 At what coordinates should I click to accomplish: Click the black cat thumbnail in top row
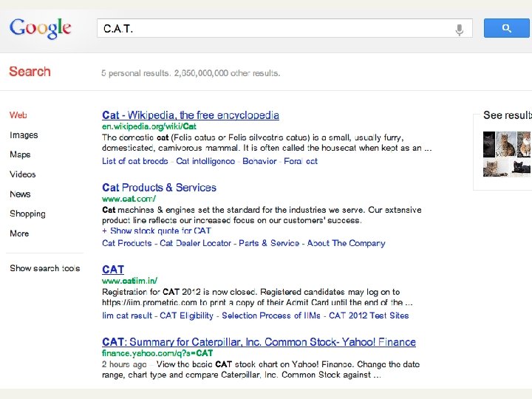[489, 144]
